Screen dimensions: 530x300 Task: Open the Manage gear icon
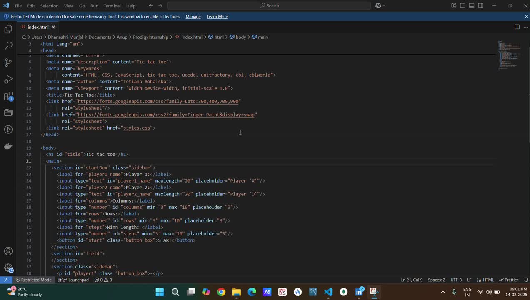[x=8, y=268]
